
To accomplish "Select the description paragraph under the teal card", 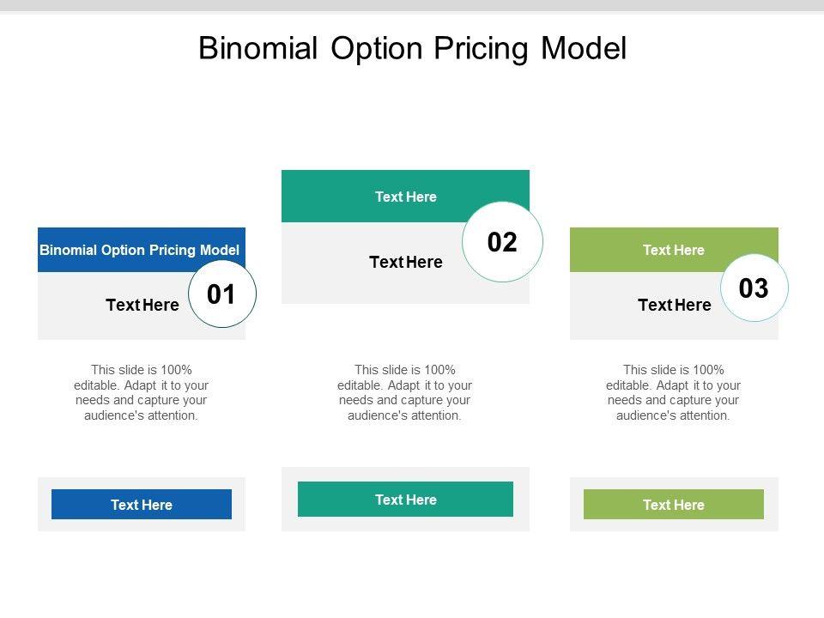I will (x=405, y=393).
